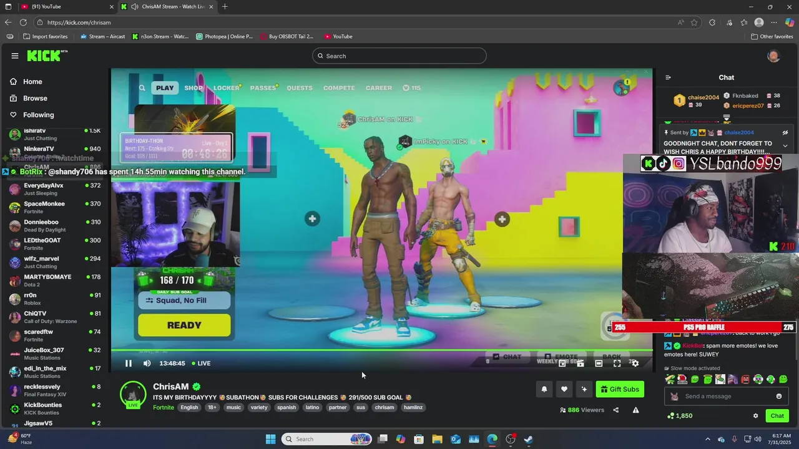This screenshot has height=449, width=799.
Task: Add page to favorites star
Action: pos(694,22)
